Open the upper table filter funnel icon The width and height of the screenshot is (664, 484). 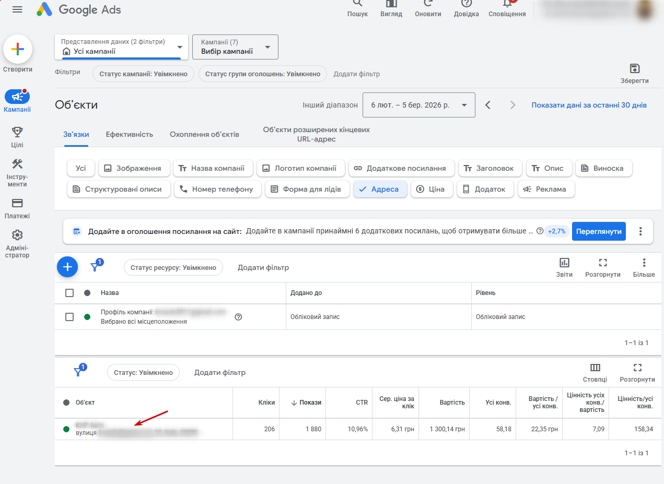(x=96, y=266)
